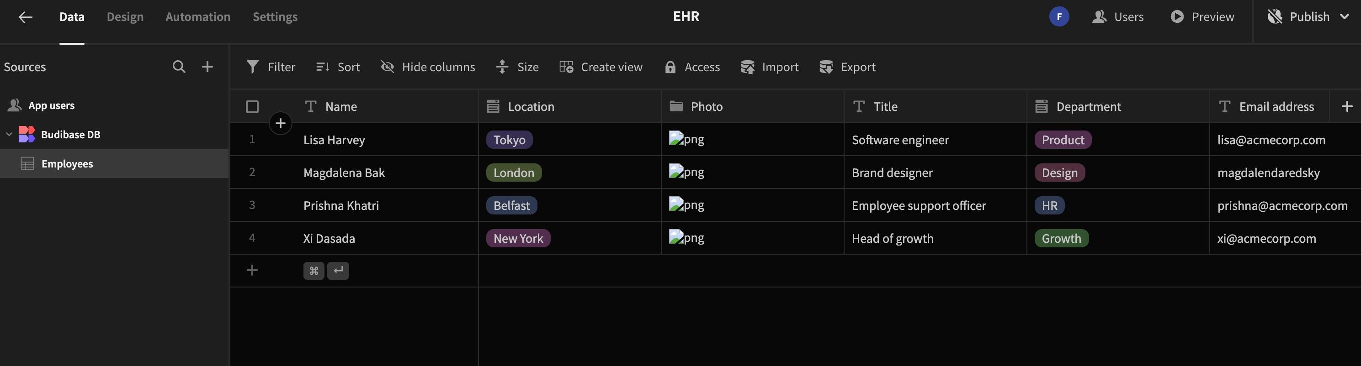Switch to the Design tab
The image size is (1361, 366).
point(125,17)
